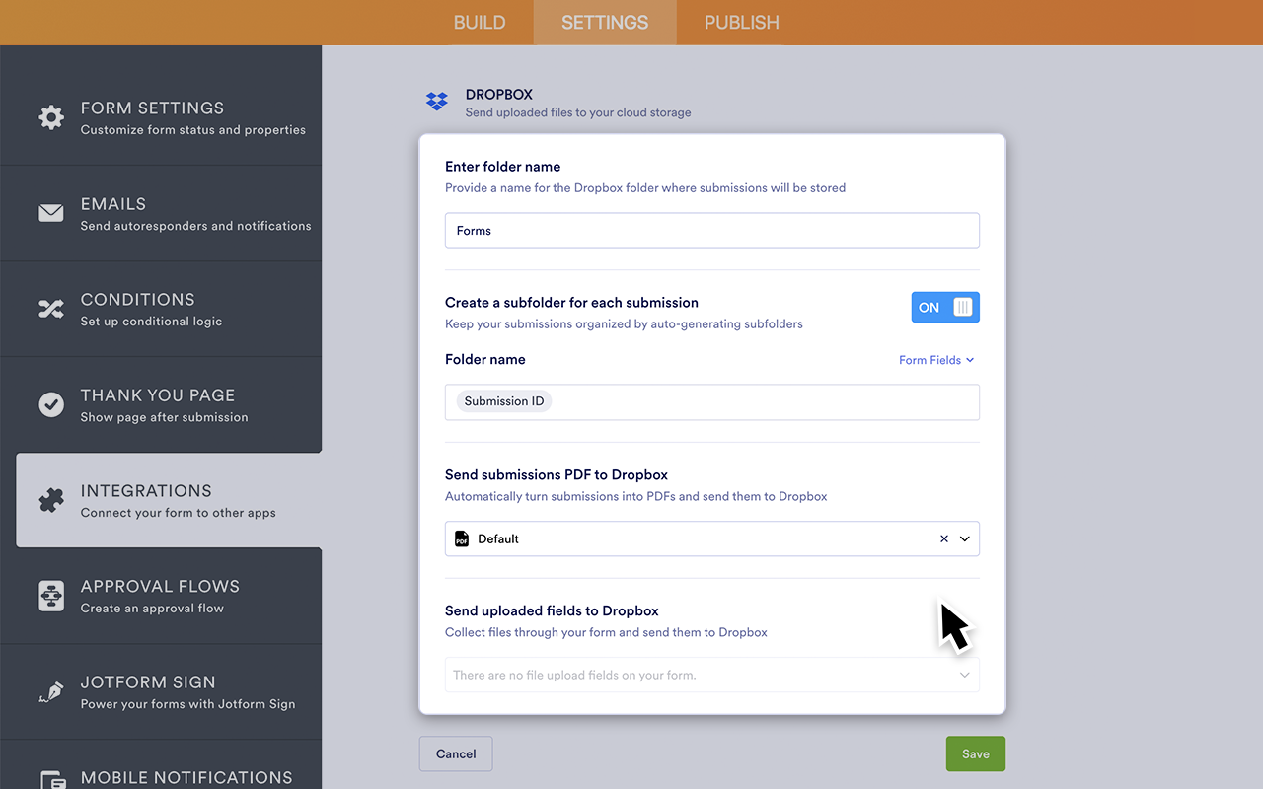Screen dimensions: 1263x789
Task: Click the Conditions branching icon
Action: click(x=51, y=309)
